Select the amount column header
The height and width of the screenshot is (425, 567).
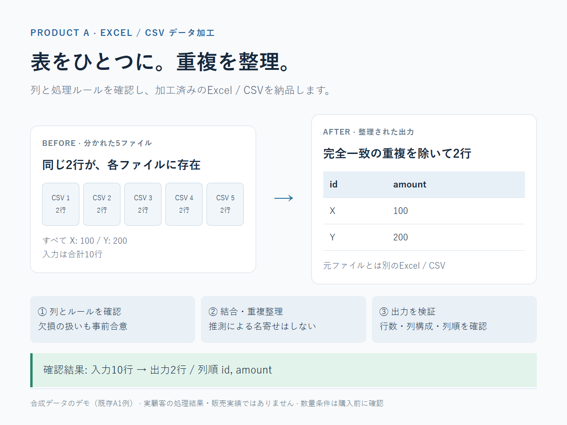coord(410,185)
